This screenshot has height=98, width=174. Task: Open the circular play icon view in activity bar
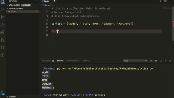coord(2,55)
